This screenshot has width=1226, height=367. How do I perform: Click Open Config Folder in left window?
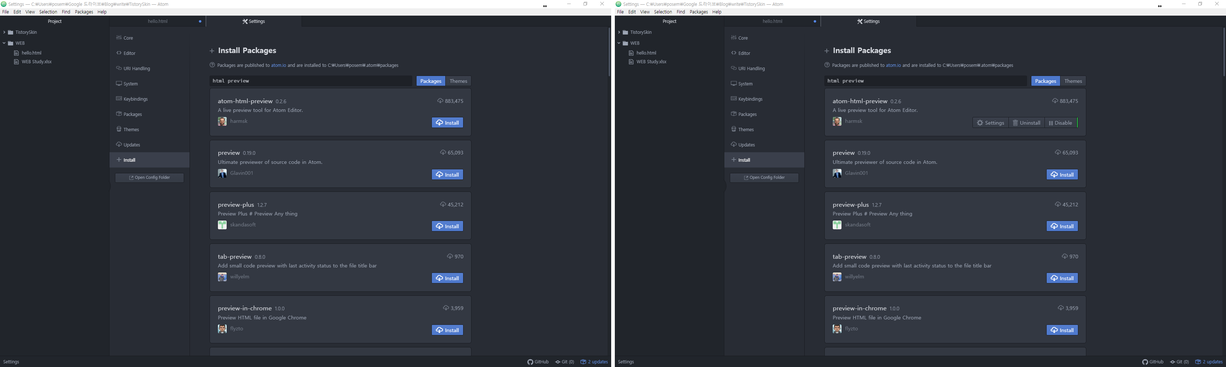150,178
